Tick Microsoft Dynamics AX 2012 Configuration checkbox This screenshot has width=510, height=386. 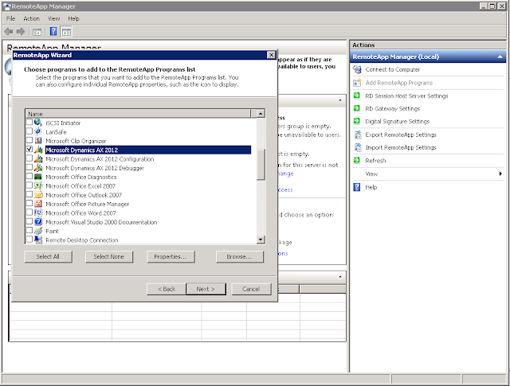pyautogui.click(x=29, y=158)
